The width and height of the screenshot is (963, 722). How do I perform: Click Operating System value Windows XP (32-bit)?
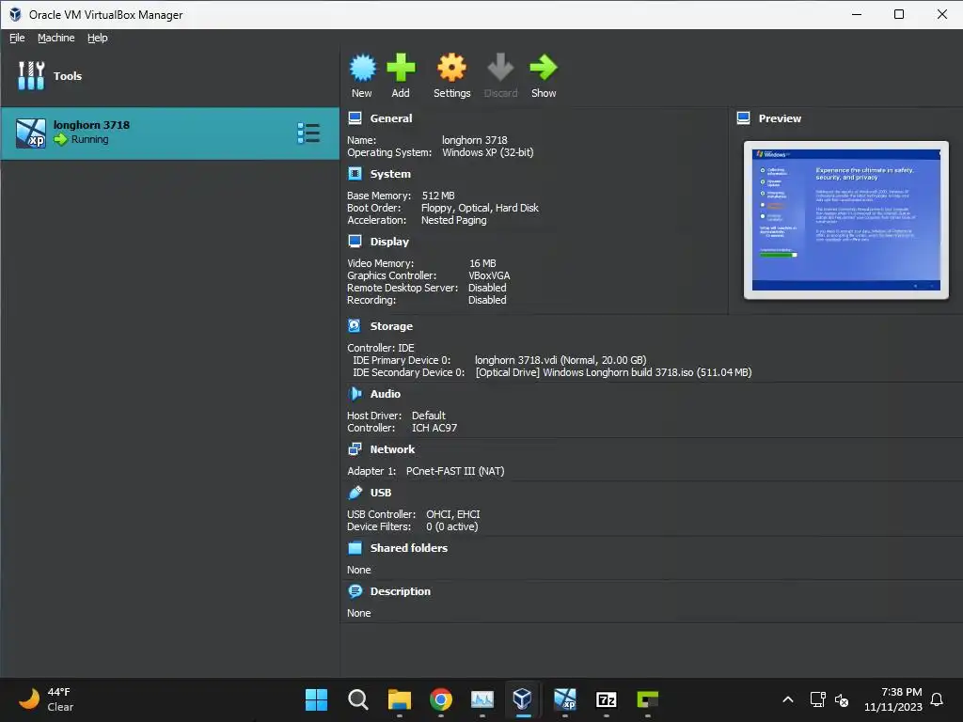tap(488, 152)
